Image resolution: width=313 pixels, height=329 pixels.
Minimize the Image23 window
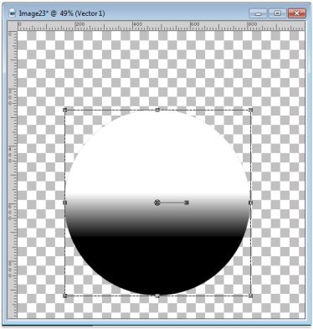point(258,13)
